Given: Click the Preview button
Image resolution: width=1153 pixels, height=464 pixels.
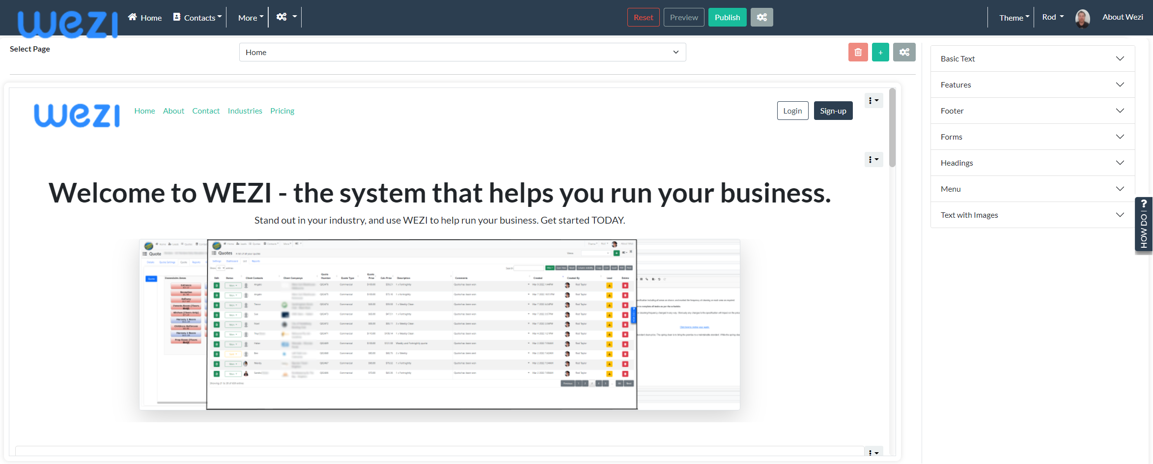Looking at the screenshot, I should click(684, 17).
